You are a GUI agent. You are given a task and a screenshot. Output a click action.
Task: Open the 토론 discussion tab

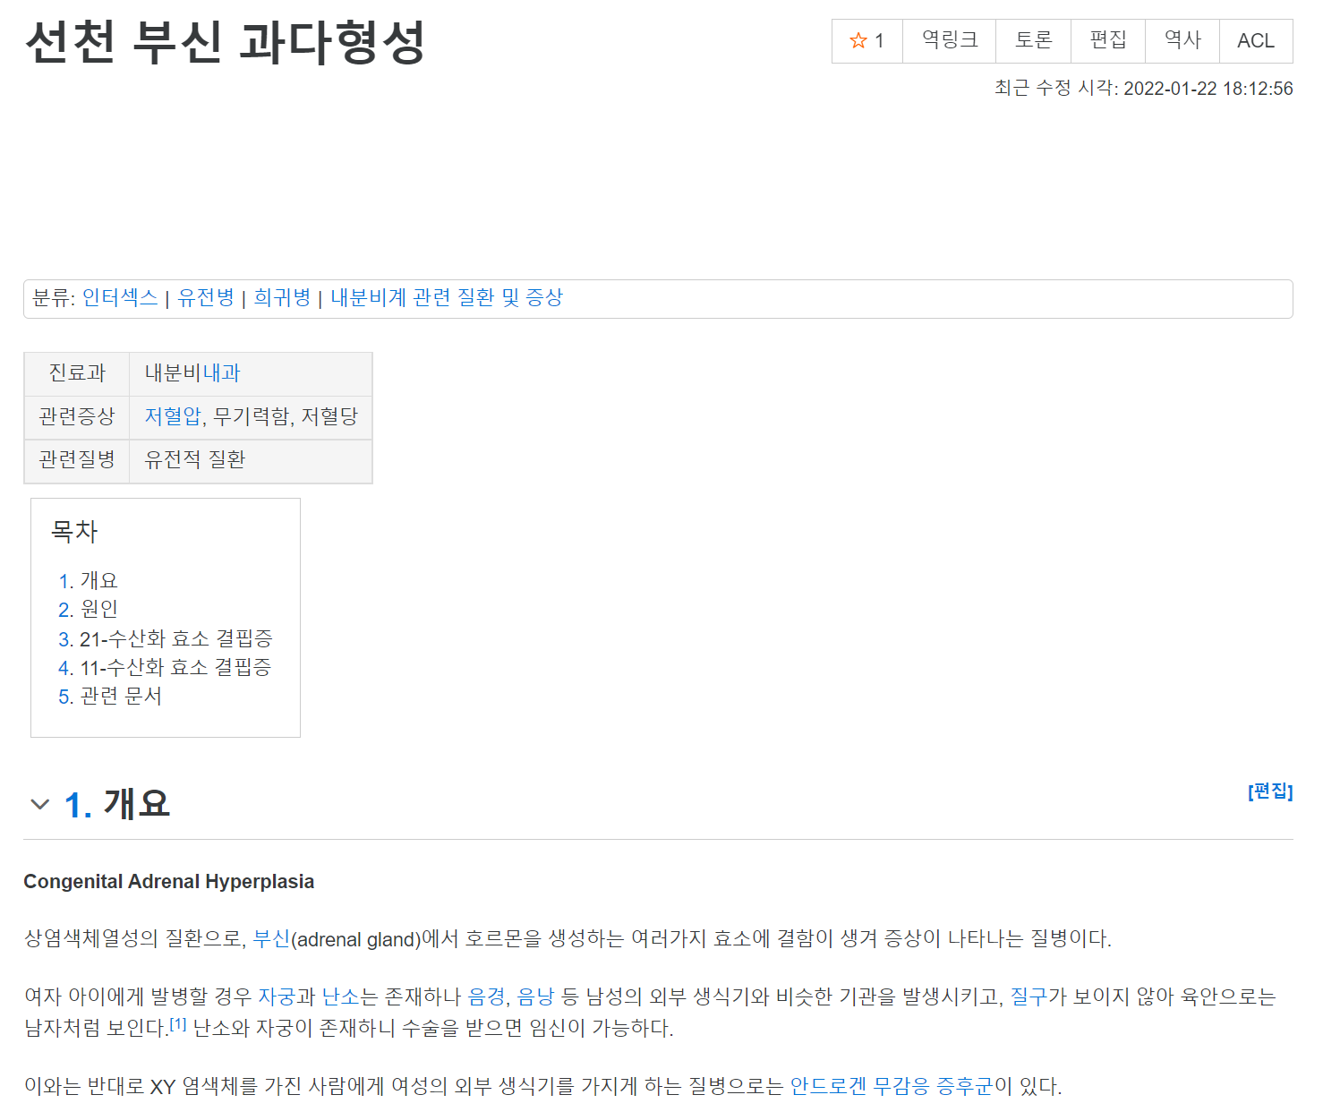1033,41
